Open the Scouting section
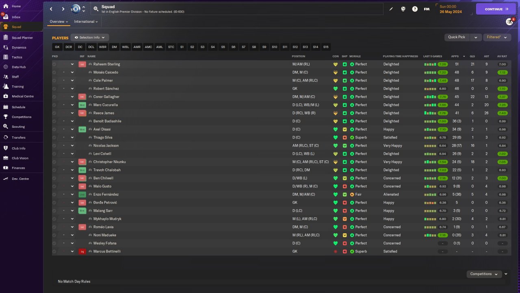This screenshot has height=293, width=520. click(21, 127)
